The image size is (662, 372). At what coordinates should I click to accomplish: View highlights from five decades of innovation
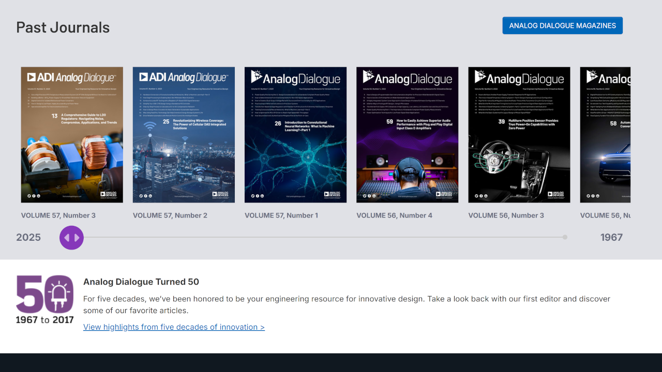[x=174, y=327]
